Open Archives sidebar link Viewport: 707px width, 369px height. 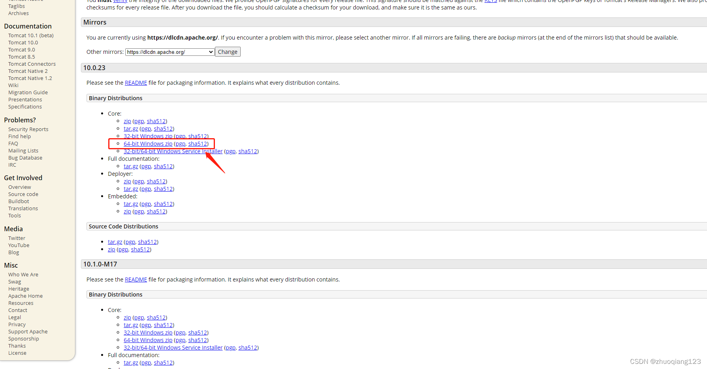click(x=18, y=13)
